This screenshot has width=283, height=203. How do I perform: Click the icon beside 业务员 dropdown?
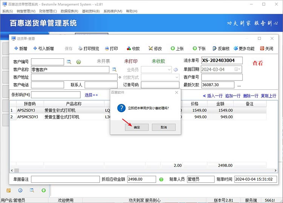176,70
